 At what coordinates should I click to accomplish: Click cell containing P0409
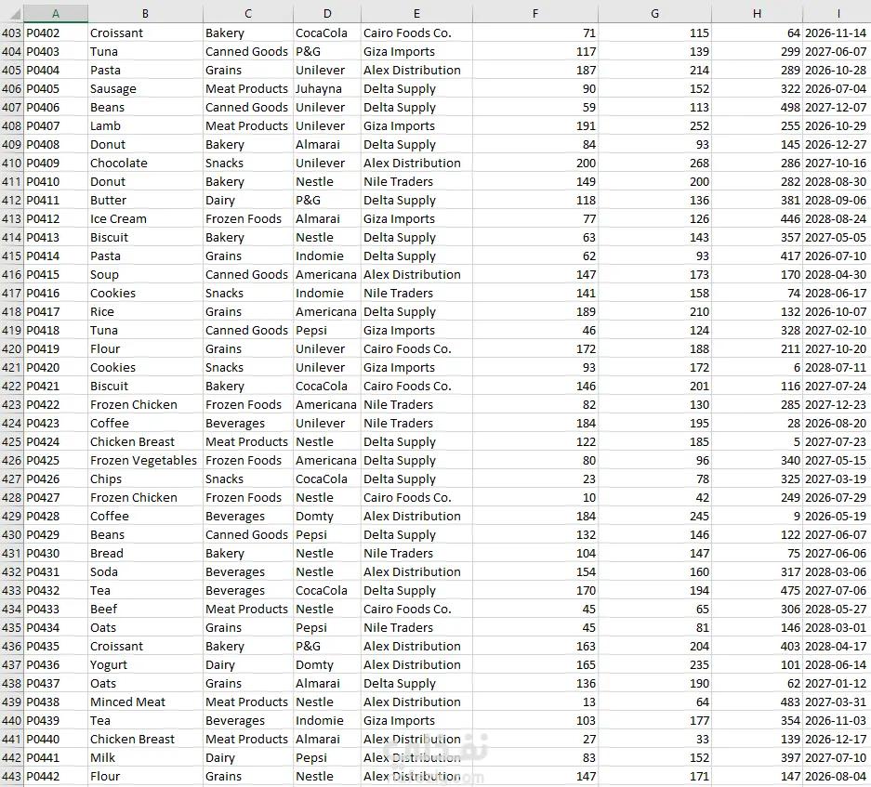click(56, 163)
